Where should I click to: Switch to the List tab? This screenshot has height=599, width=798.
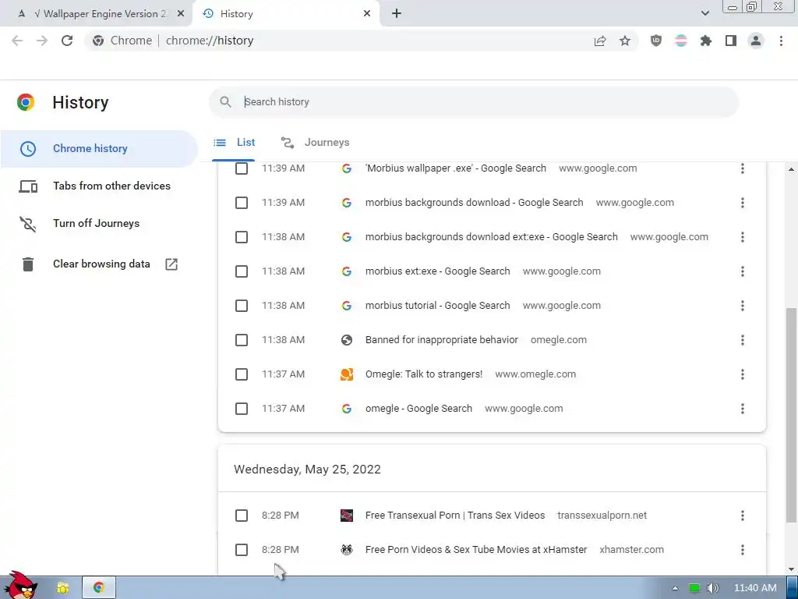coord(234,143)
